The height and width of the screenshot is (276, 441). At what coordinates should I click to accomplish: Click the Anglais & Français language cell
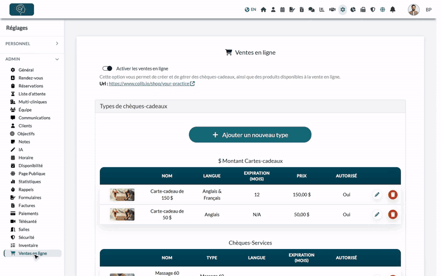212,195
